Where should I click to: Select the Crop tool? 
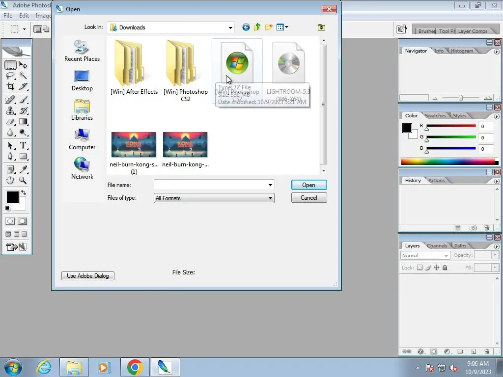[x=10, y=86]
